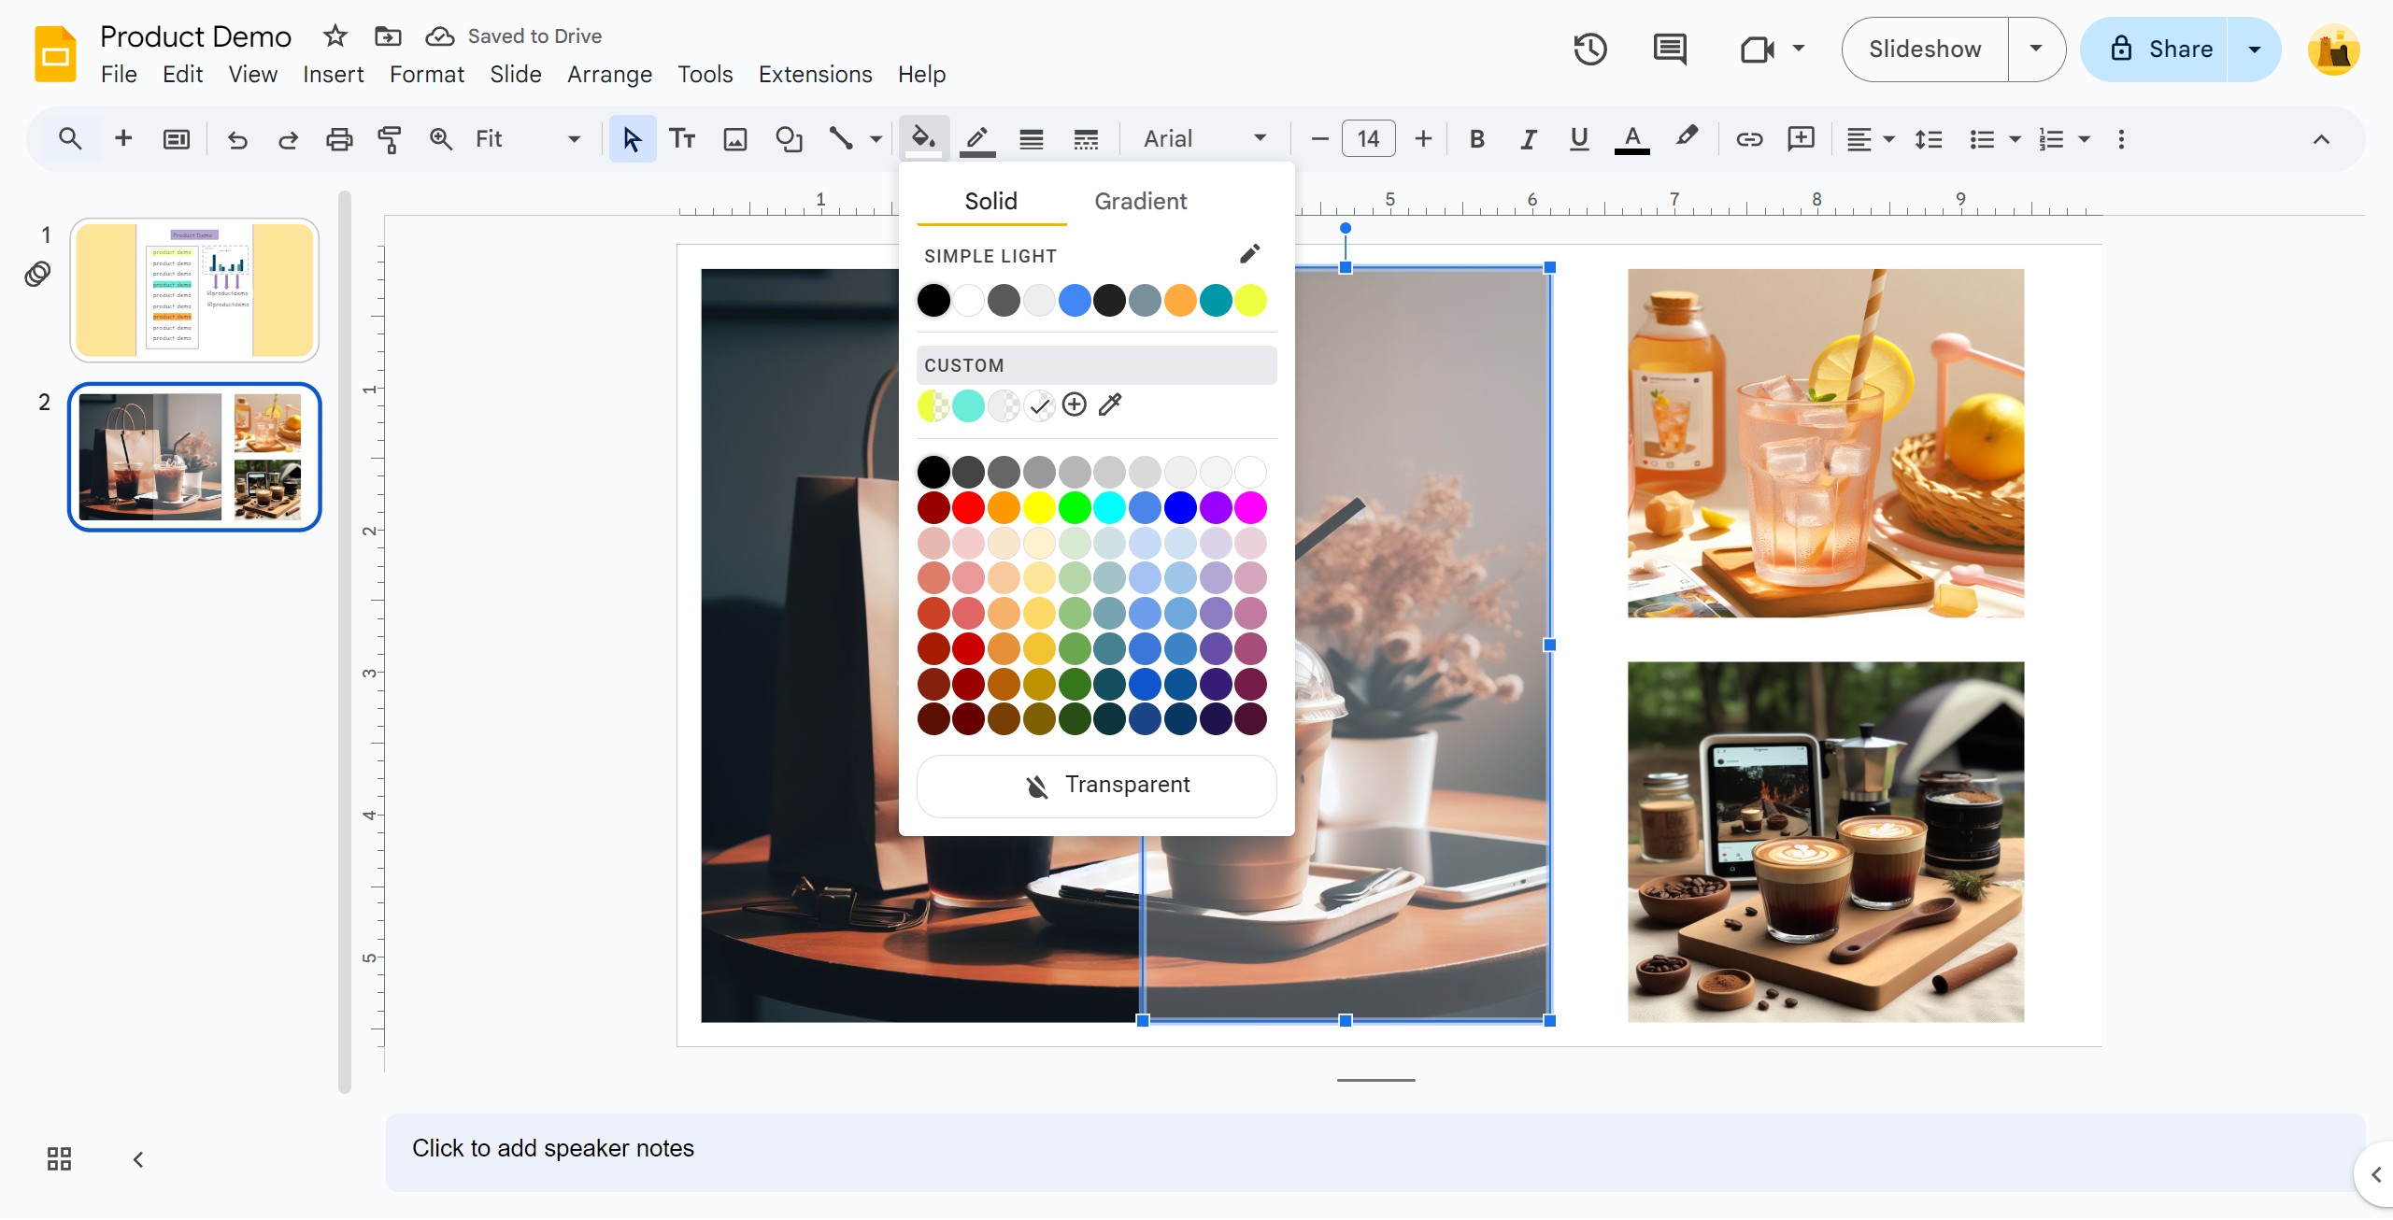Switch to the Gradient tab

pyautogui.click(x=1140, y=201)
